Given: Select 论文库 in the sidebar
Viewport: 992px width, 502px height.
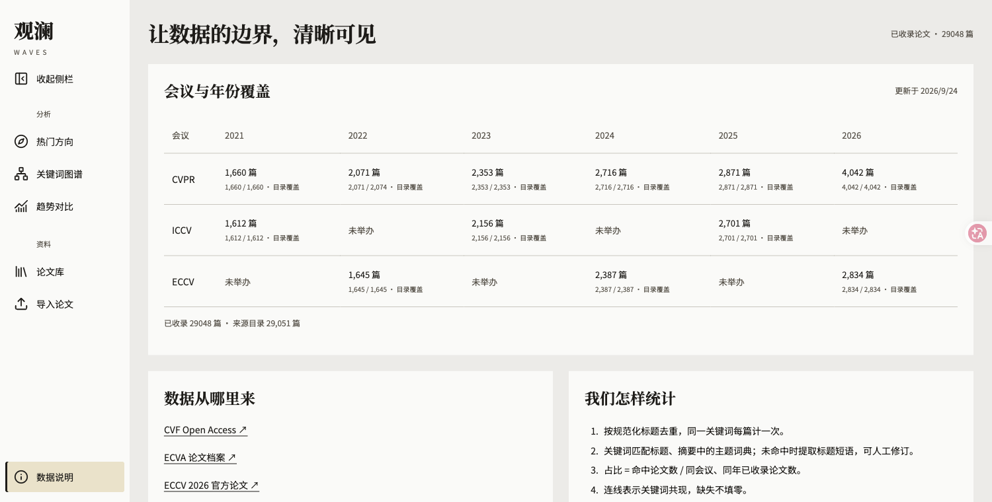Looking at the screenshot, I should (65, 271).
